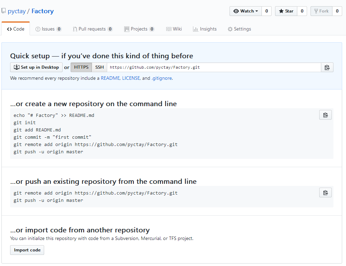
Task: Open the Insights tab
Action: [205, 29]
